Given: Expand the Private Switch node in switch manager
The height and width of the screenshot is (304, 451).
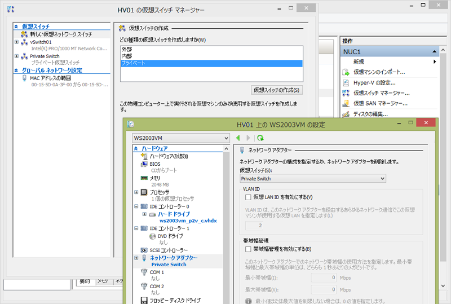Looking at the screenshot, I should [x=17, y=56].
